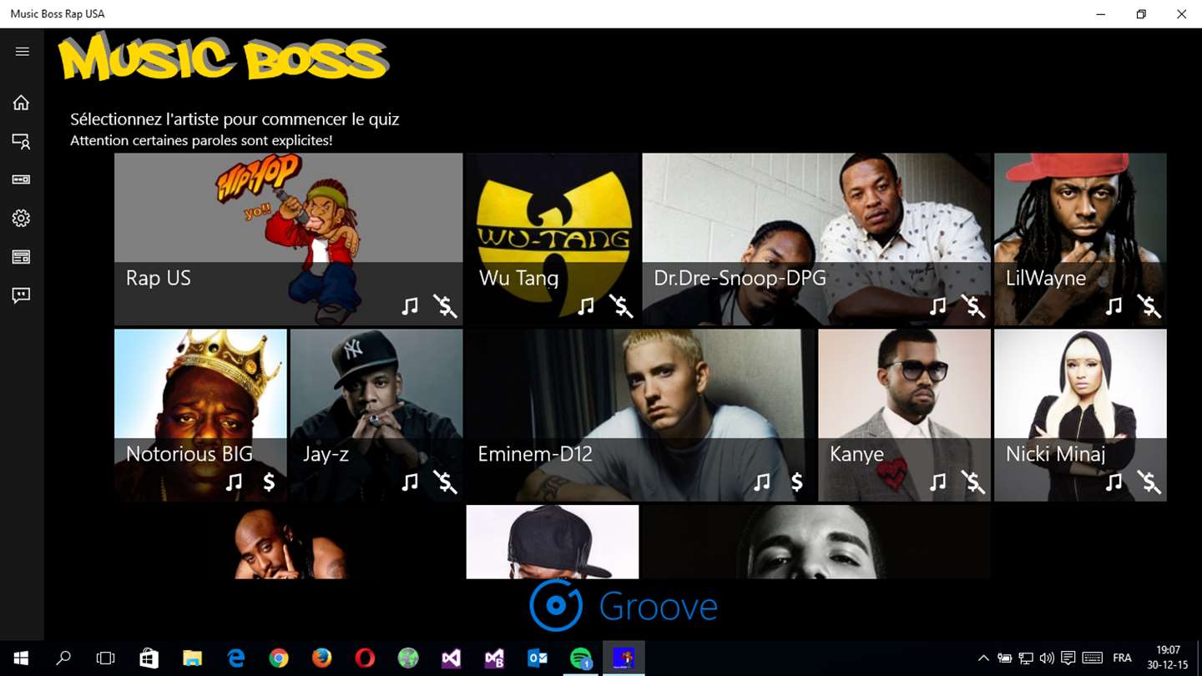Open Google Chrome from taskbar
Screen dimensions: 1202x676
[279, 658]
